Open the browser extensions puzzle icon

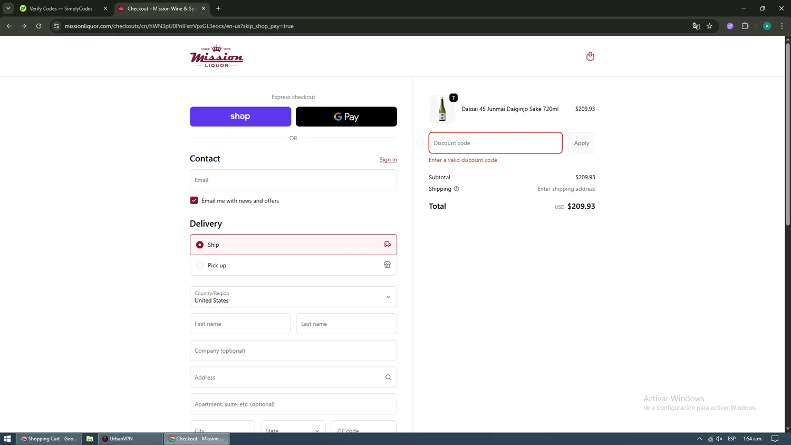tap(745, 26)
